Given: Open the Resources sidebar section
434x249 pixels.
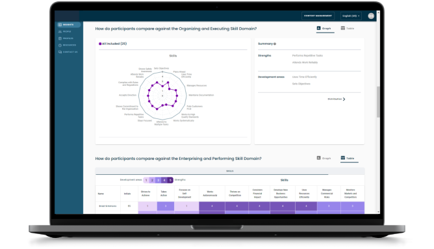Looking at the screenshot, I should pyautogui.click(x=67, y=45).
